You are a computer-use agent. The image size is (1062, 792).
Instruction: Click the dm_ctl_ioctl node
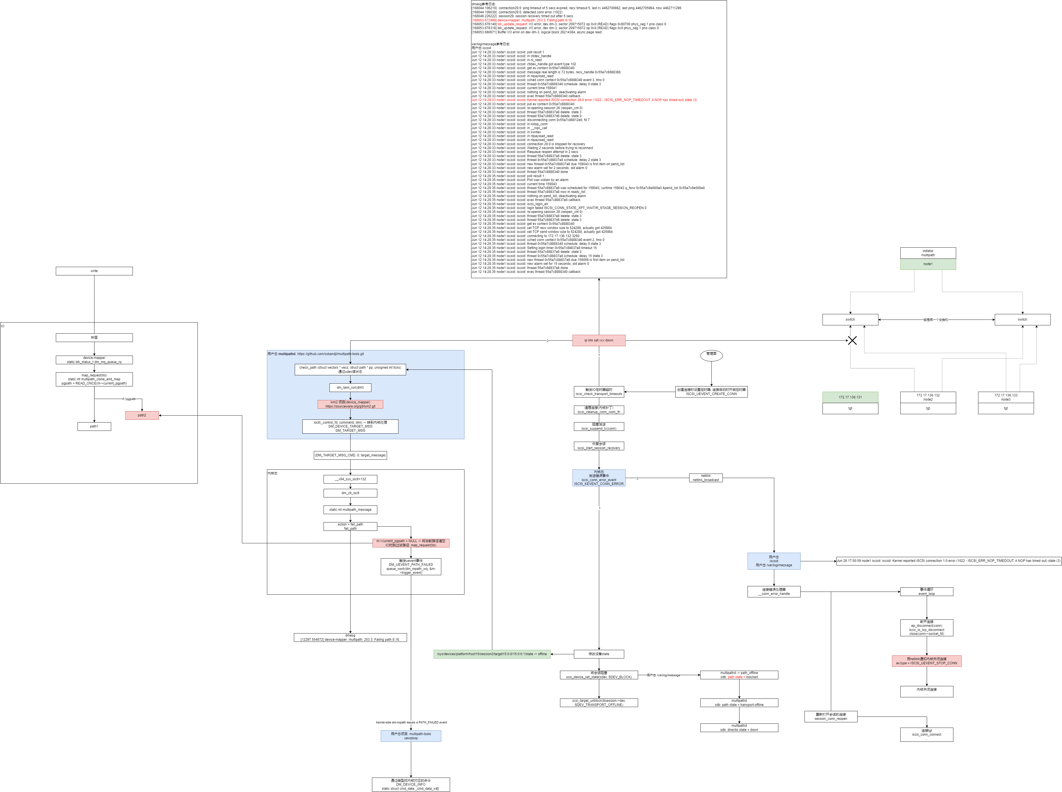point(350,493)
